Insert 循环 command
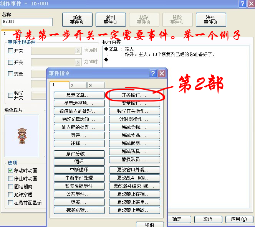 point(79,162)
